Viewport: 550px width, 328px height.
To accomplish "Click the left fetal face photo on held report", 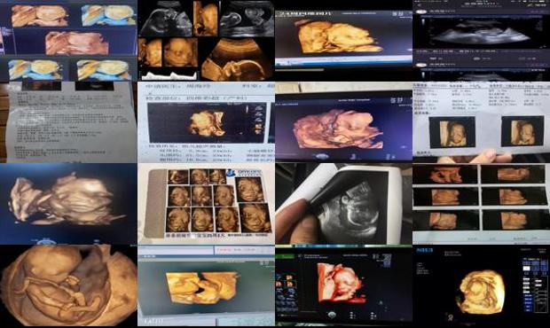I will [x=452, y=132].
